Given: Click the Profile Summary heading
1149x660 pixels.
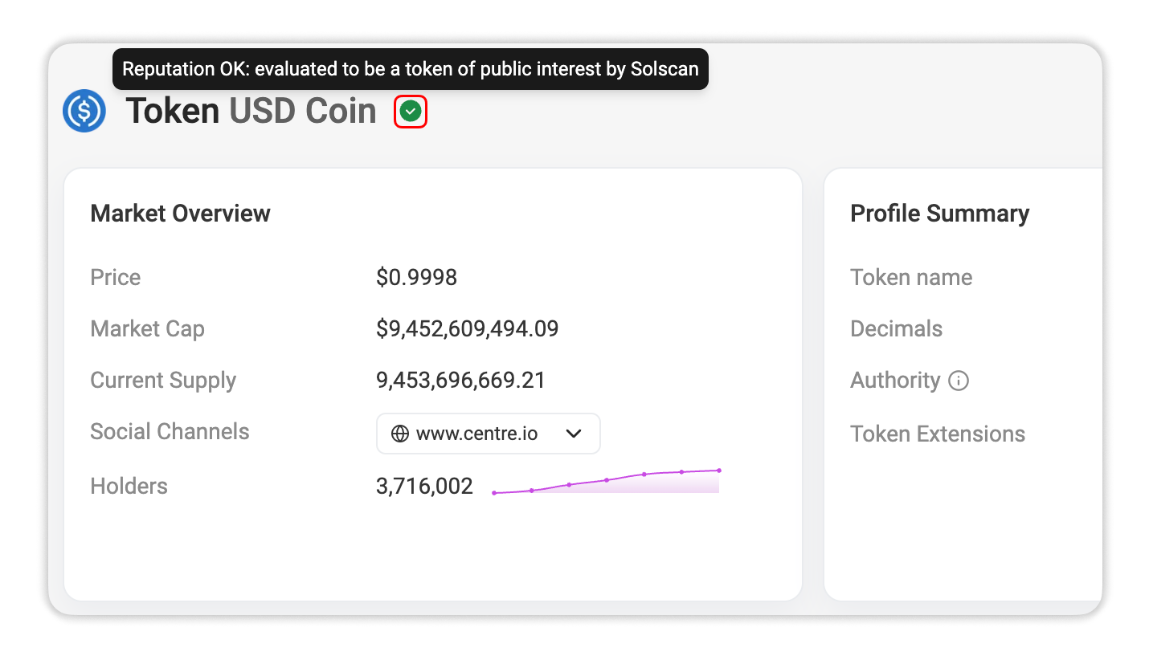Looking at the screenshot, I should click(939, 214).
